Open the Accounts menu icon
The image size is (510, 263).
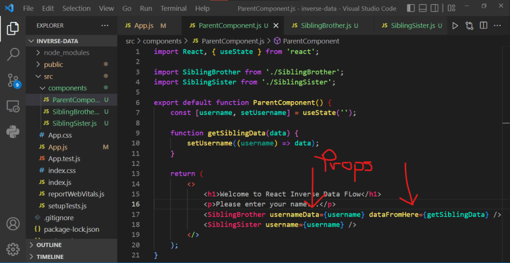click(13, 224)
